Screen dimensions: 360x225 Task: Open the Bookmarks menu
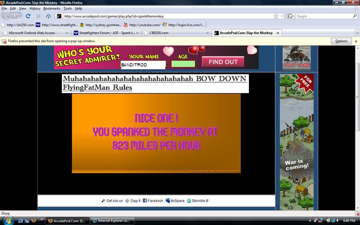[52, 8]
